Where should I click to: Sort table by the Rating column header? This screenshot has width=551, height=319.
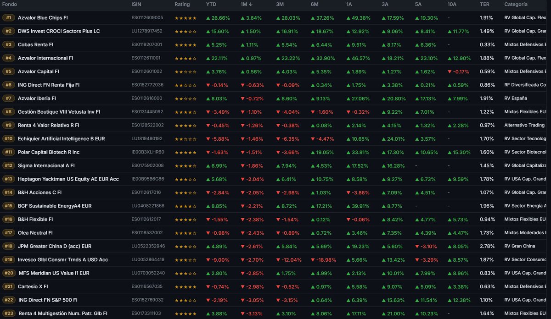pos(182,4)
